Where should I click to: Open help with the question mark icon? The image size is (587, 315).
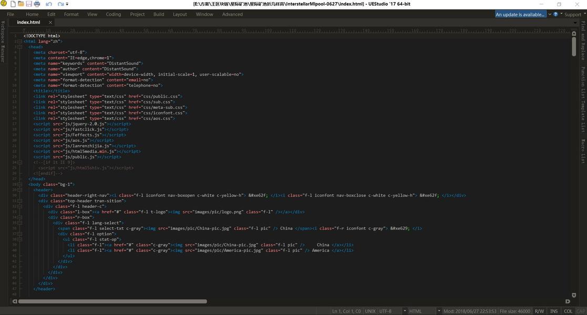555,14
